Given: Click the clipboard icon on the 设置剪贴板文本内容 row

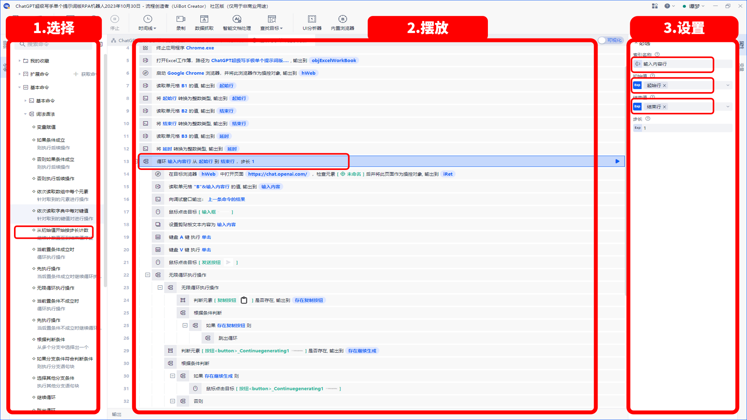Looking at the screenshot, I should click(x=158, y=224).
